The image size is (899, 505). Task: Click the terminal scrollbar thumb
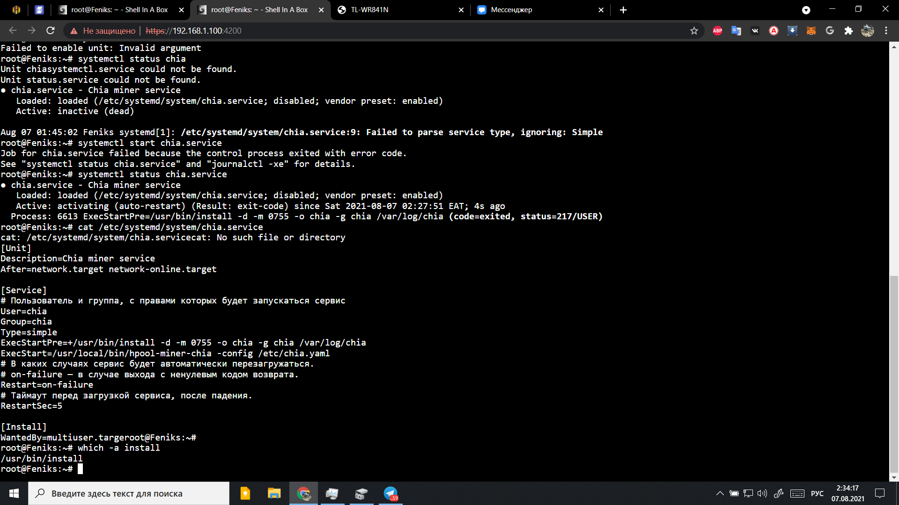pos(894,374)
